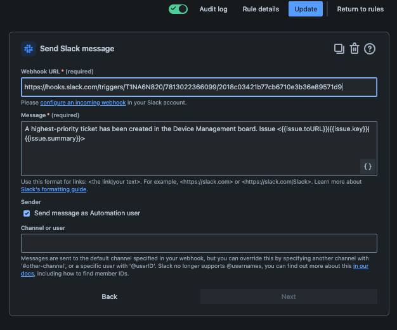Viewport: 397px width, 330px height.
Task: Click the Send Slack message heading
Action: click(77, 49)
